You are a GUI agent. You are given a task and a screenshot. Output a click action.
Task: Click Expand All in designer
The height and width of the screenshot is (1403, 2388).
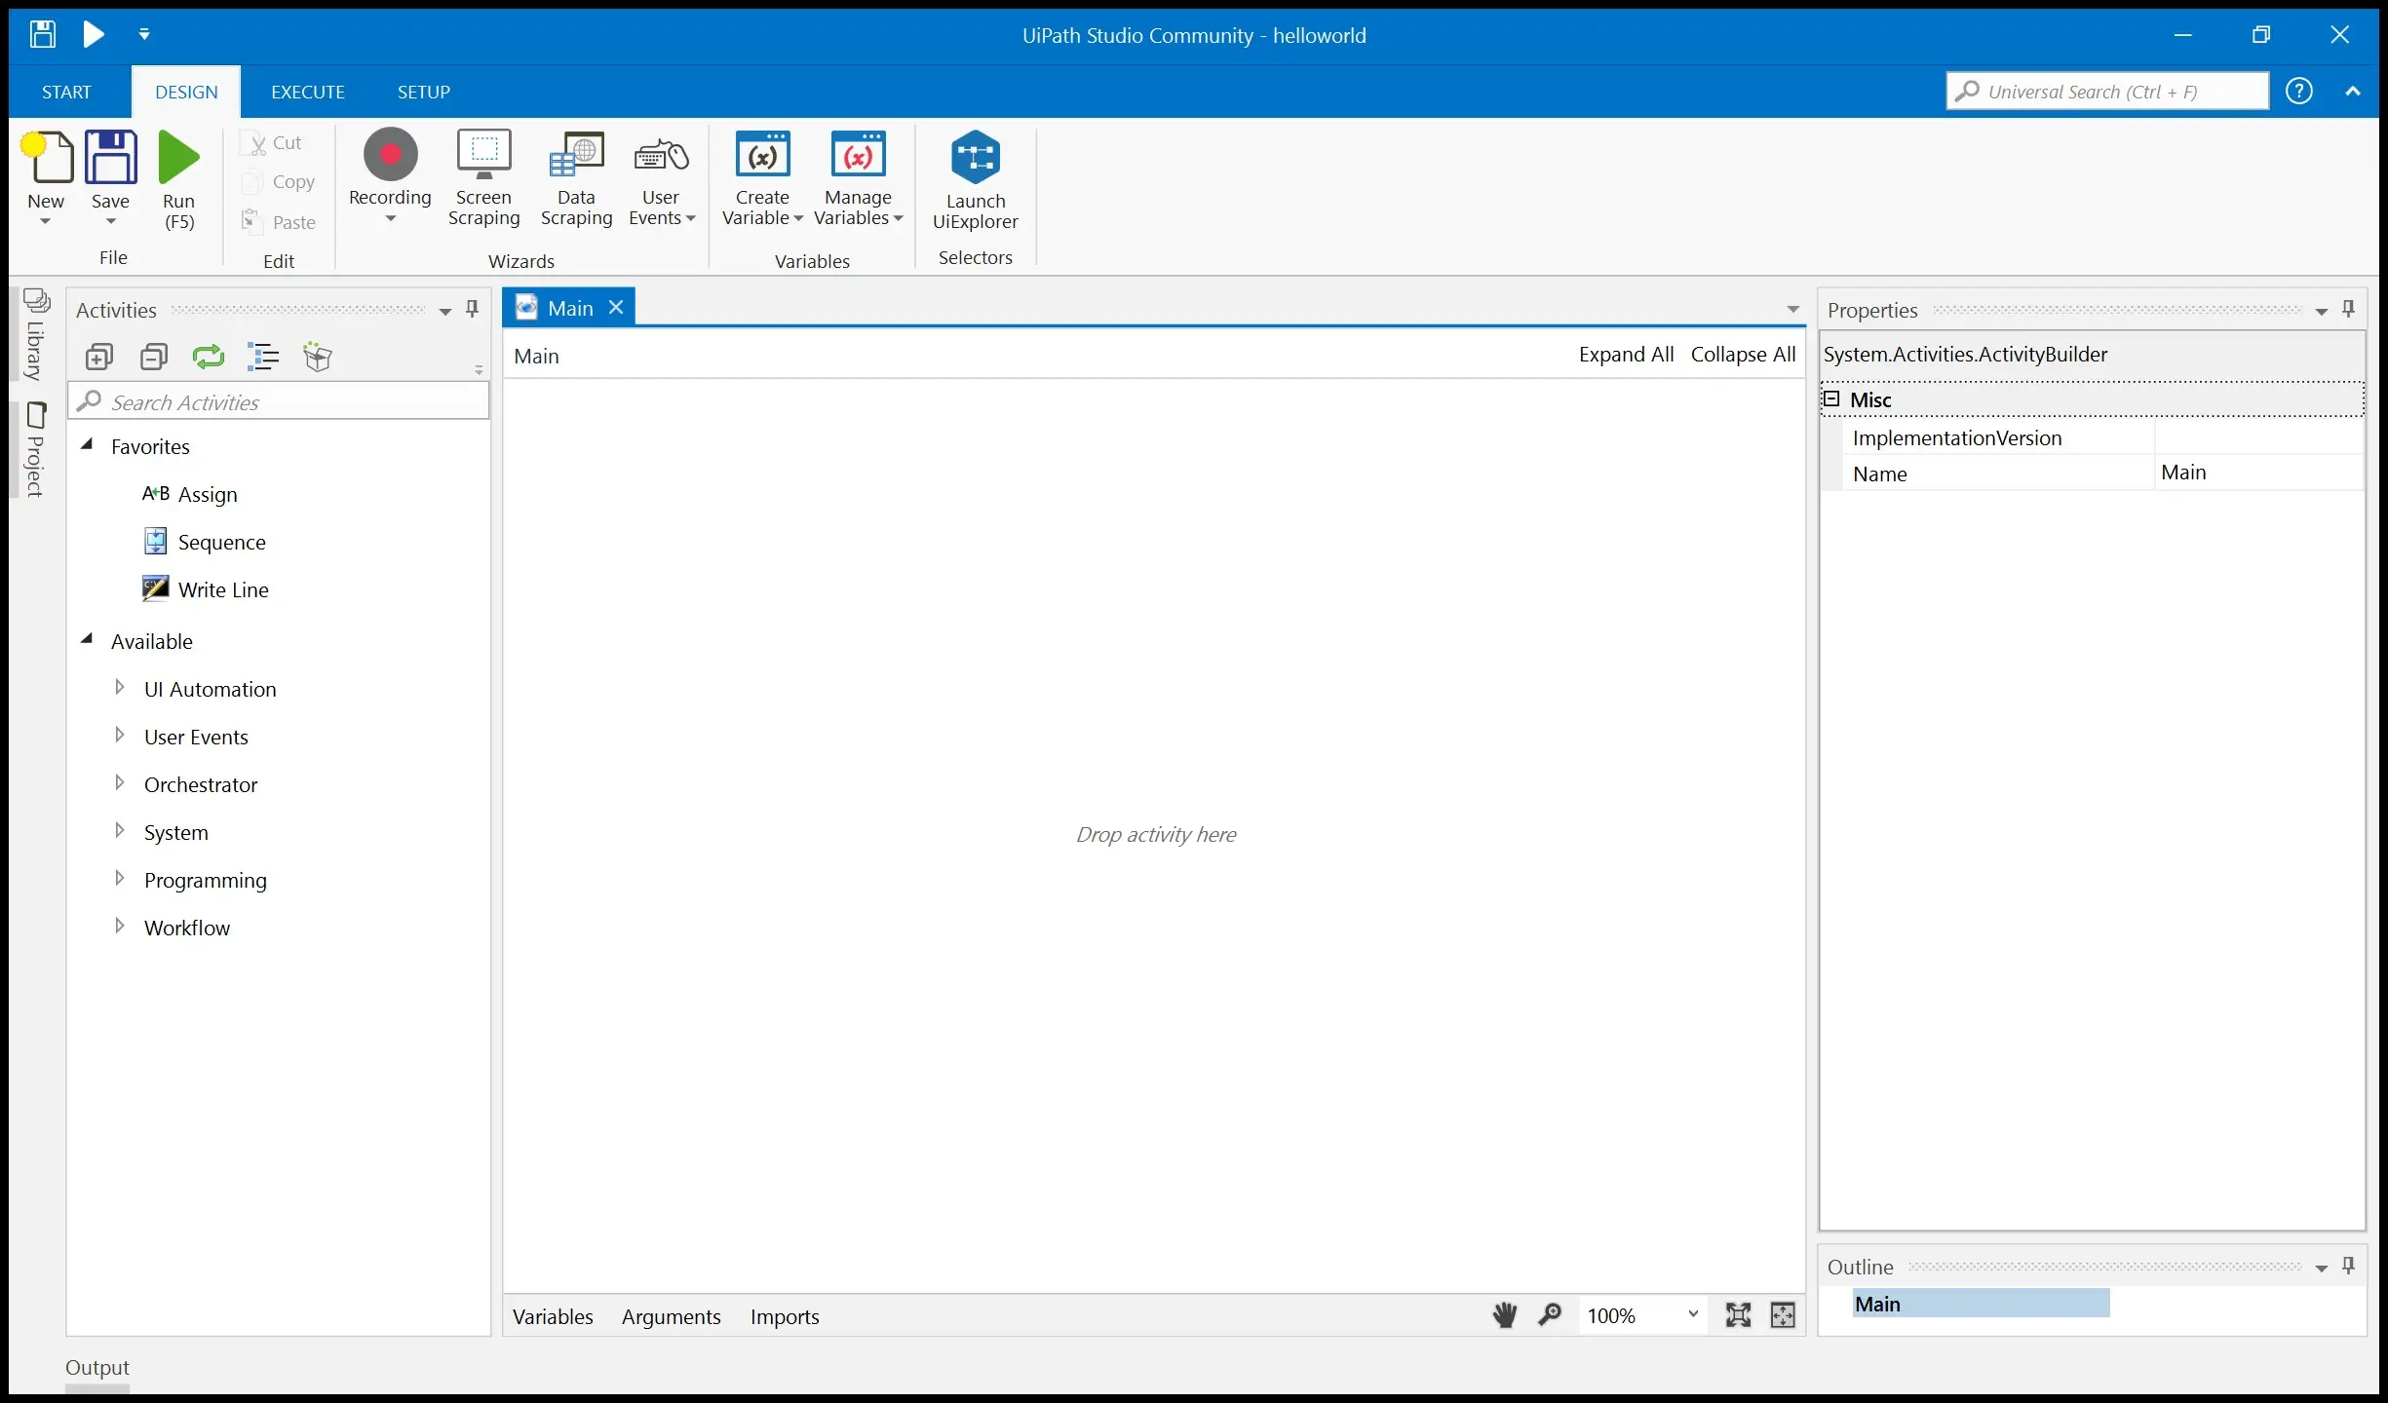pos(1626,355)
